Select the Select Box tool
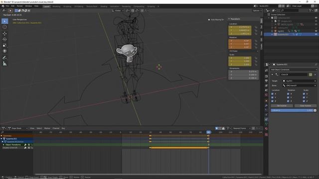Viewport: 319px width, 179px height. pos(4,21)
